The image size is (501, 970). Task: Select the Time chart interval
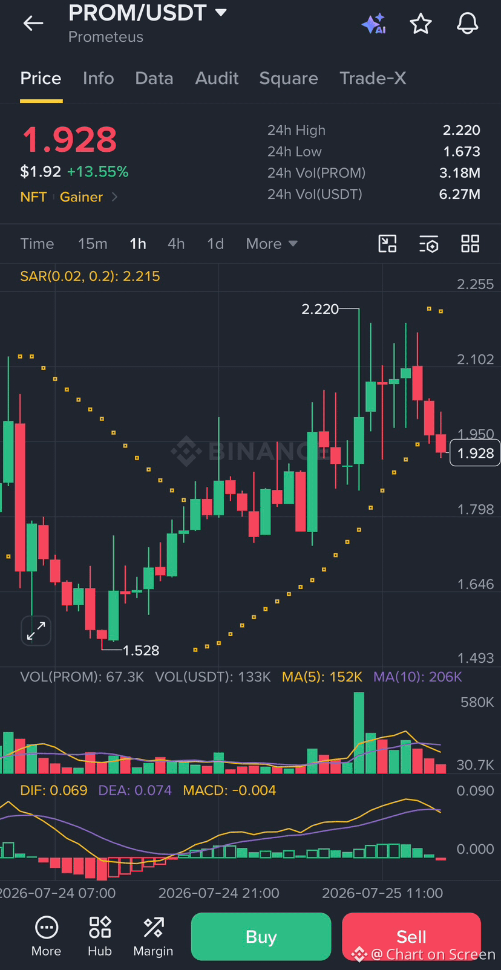[x=37, y=244]
